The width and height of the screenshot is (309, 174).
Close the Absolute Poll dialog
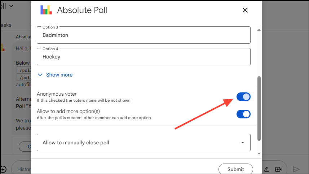coord(245,10)
